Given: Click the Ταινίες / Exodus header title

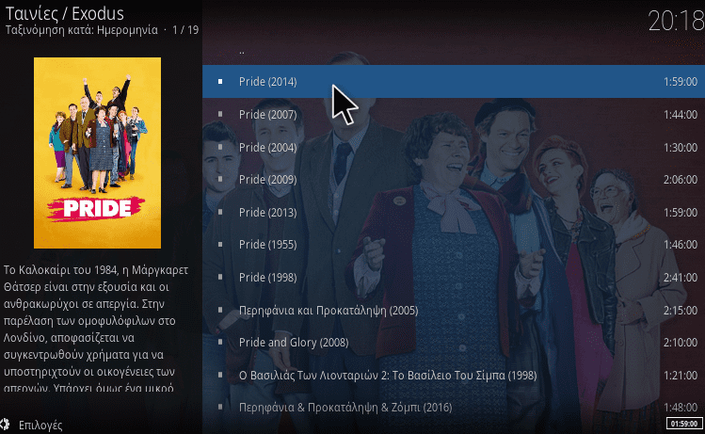Looking at the screenshot, I should pos(64,13).
